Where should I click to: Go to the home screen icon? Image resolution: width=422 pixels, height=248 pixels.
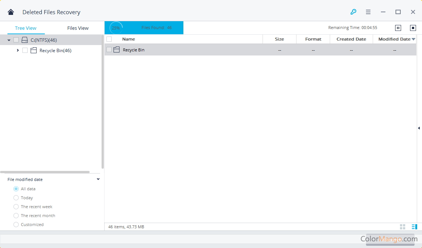tap(11, 12)
